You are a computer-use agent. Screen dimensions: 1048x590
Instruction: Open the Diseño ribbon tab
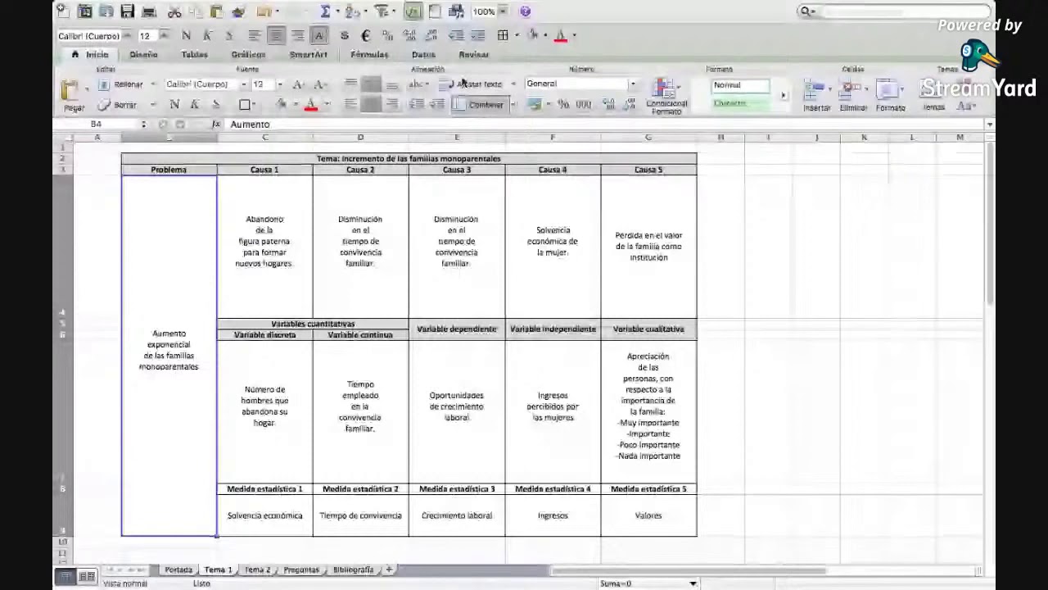click(143, 55)
